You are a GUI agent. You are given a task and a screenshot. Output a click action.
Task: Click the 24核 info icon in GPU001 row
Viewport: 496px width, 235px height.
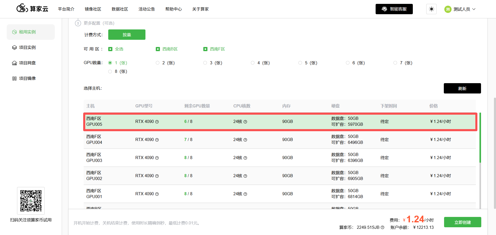(245, 194)
